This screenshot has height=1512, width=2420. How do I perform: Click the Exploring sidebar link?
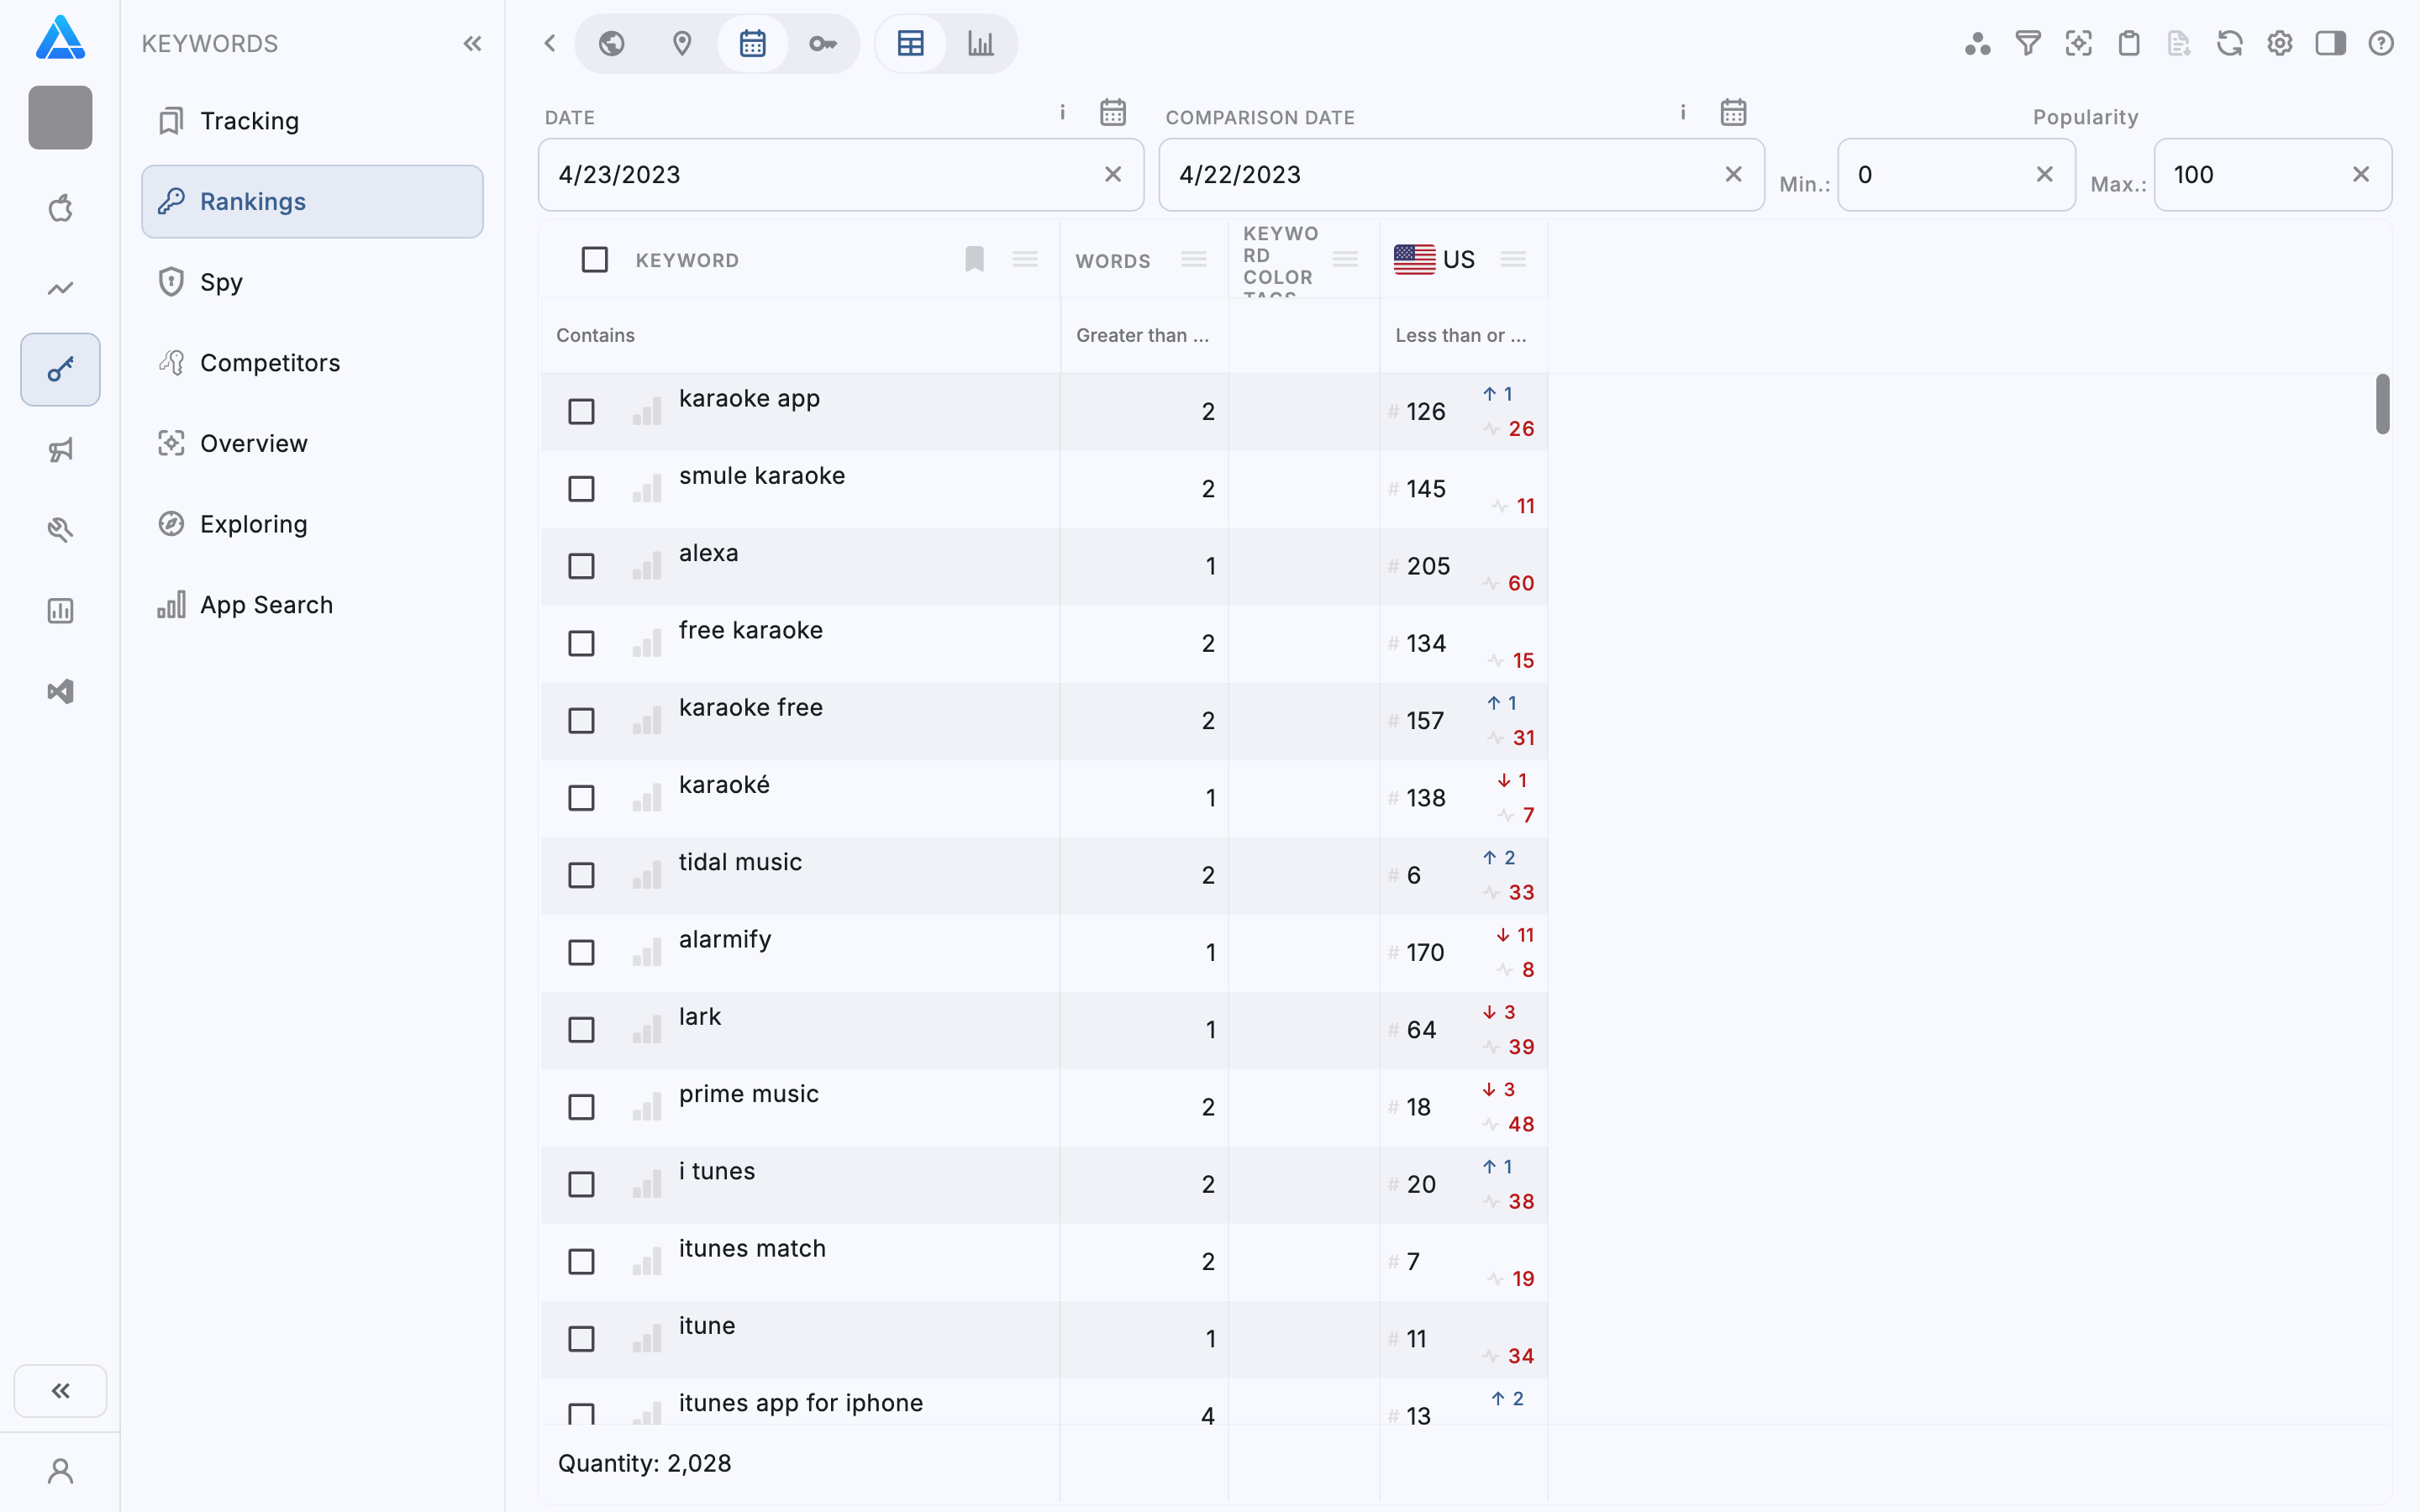pos(253,524)
